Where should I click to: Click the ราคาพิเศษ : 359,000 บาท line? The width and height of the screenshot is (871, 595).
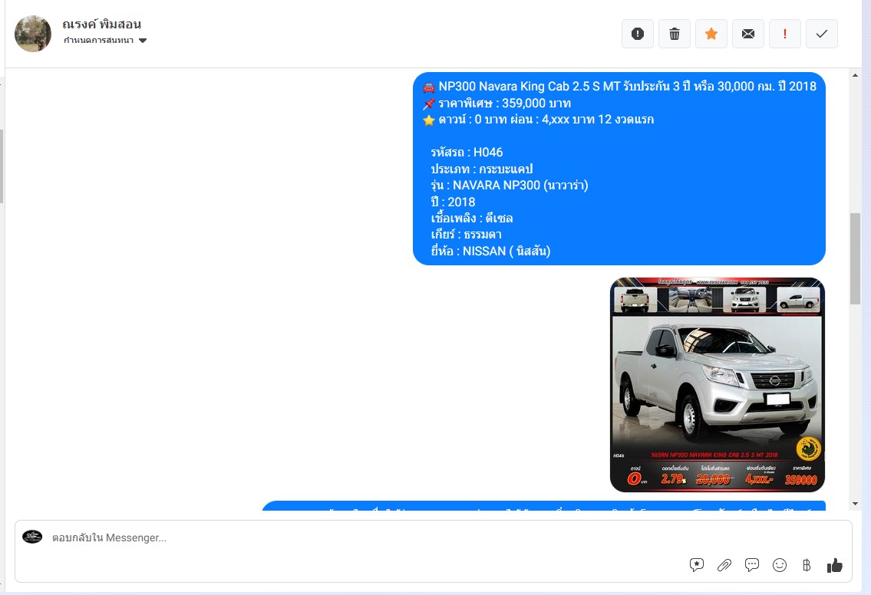pyautogui.click(x=504, y=104)
